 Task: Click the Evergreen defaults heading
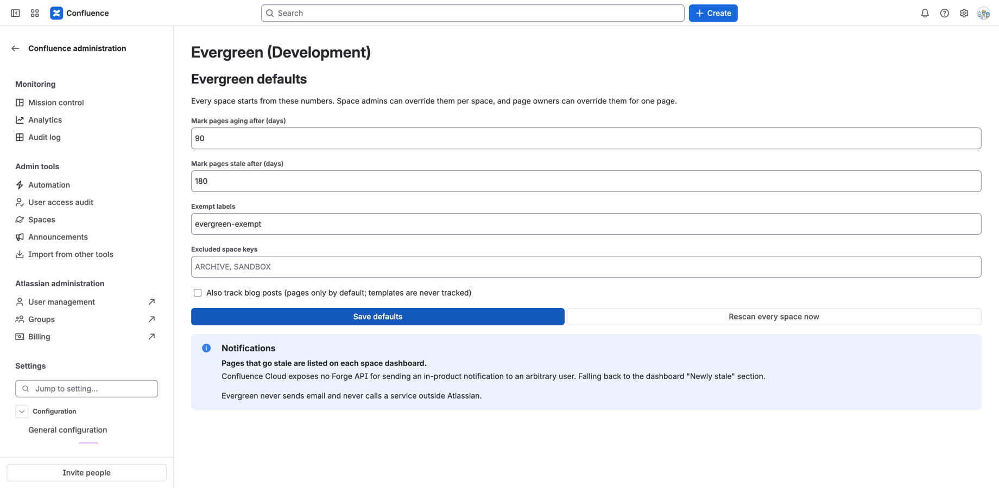(249, 79)
